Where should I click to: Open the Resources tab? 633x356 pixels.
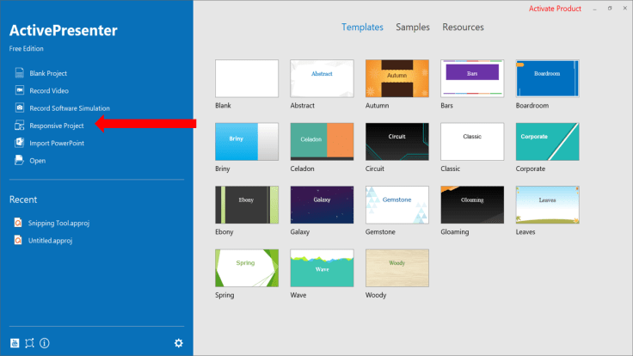point(463,27)
